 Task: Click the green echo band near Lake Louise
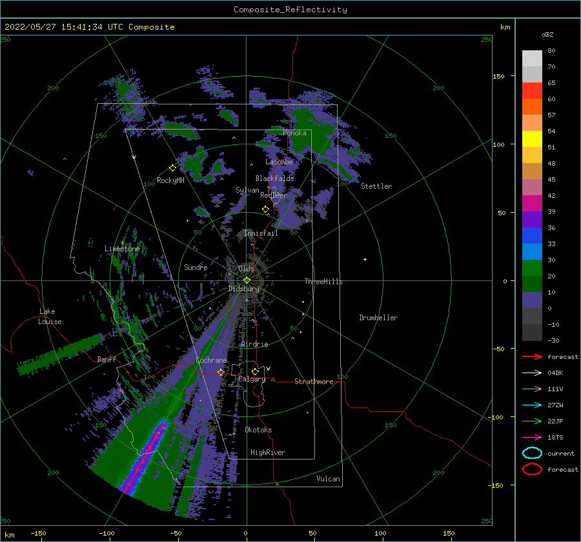[61, 354]
